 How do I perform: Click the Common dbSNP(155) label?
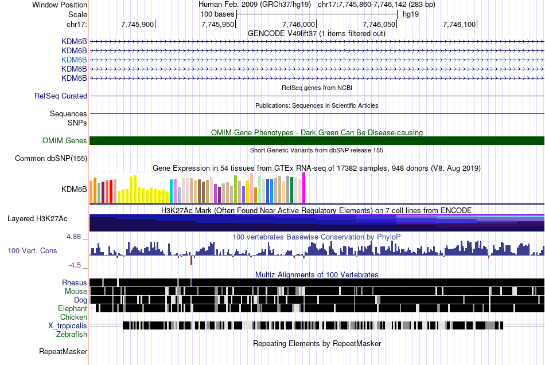(51, 158)
